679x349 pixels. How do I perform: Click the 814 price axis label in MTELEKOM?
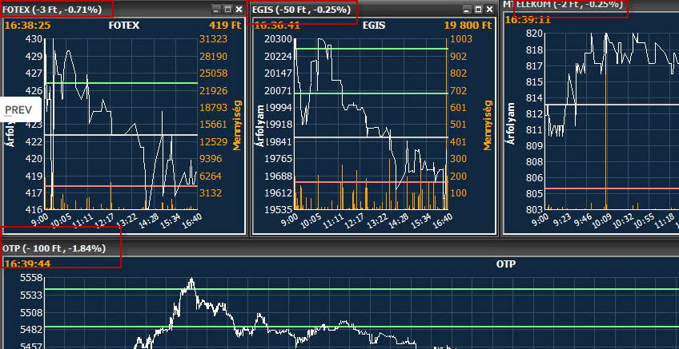[532, 98]
